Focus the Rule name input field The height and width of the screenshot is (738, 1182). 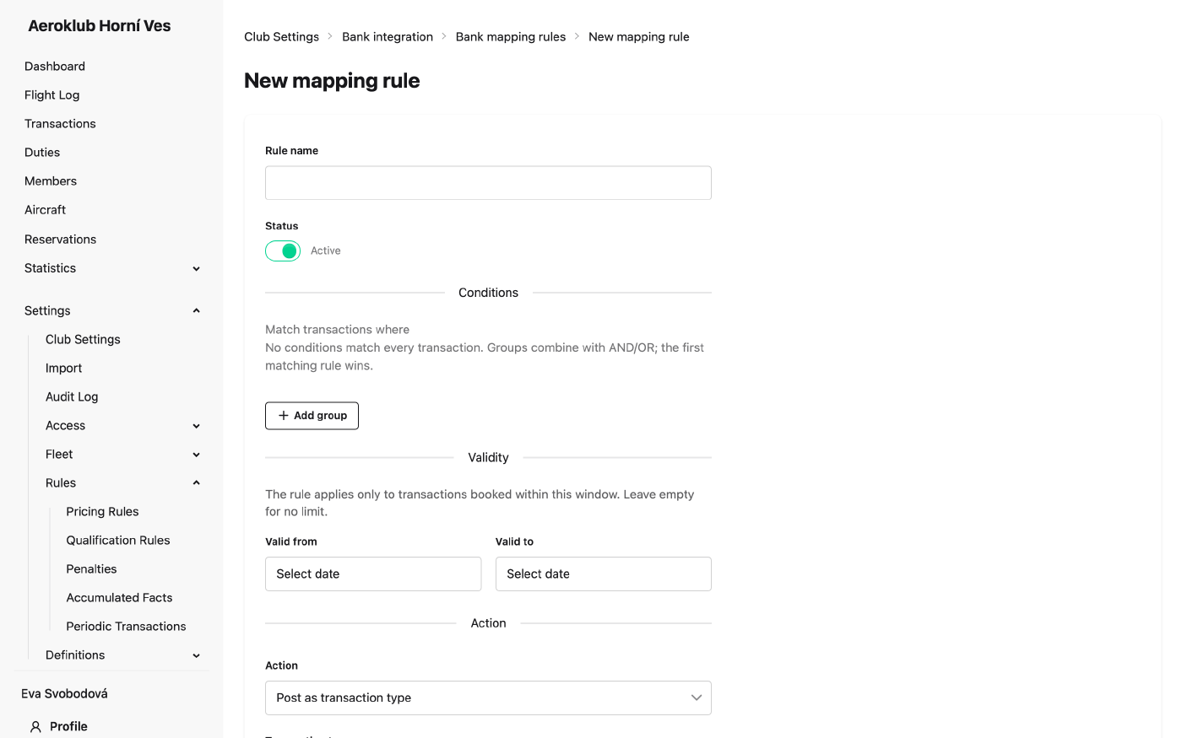(488, 183)
